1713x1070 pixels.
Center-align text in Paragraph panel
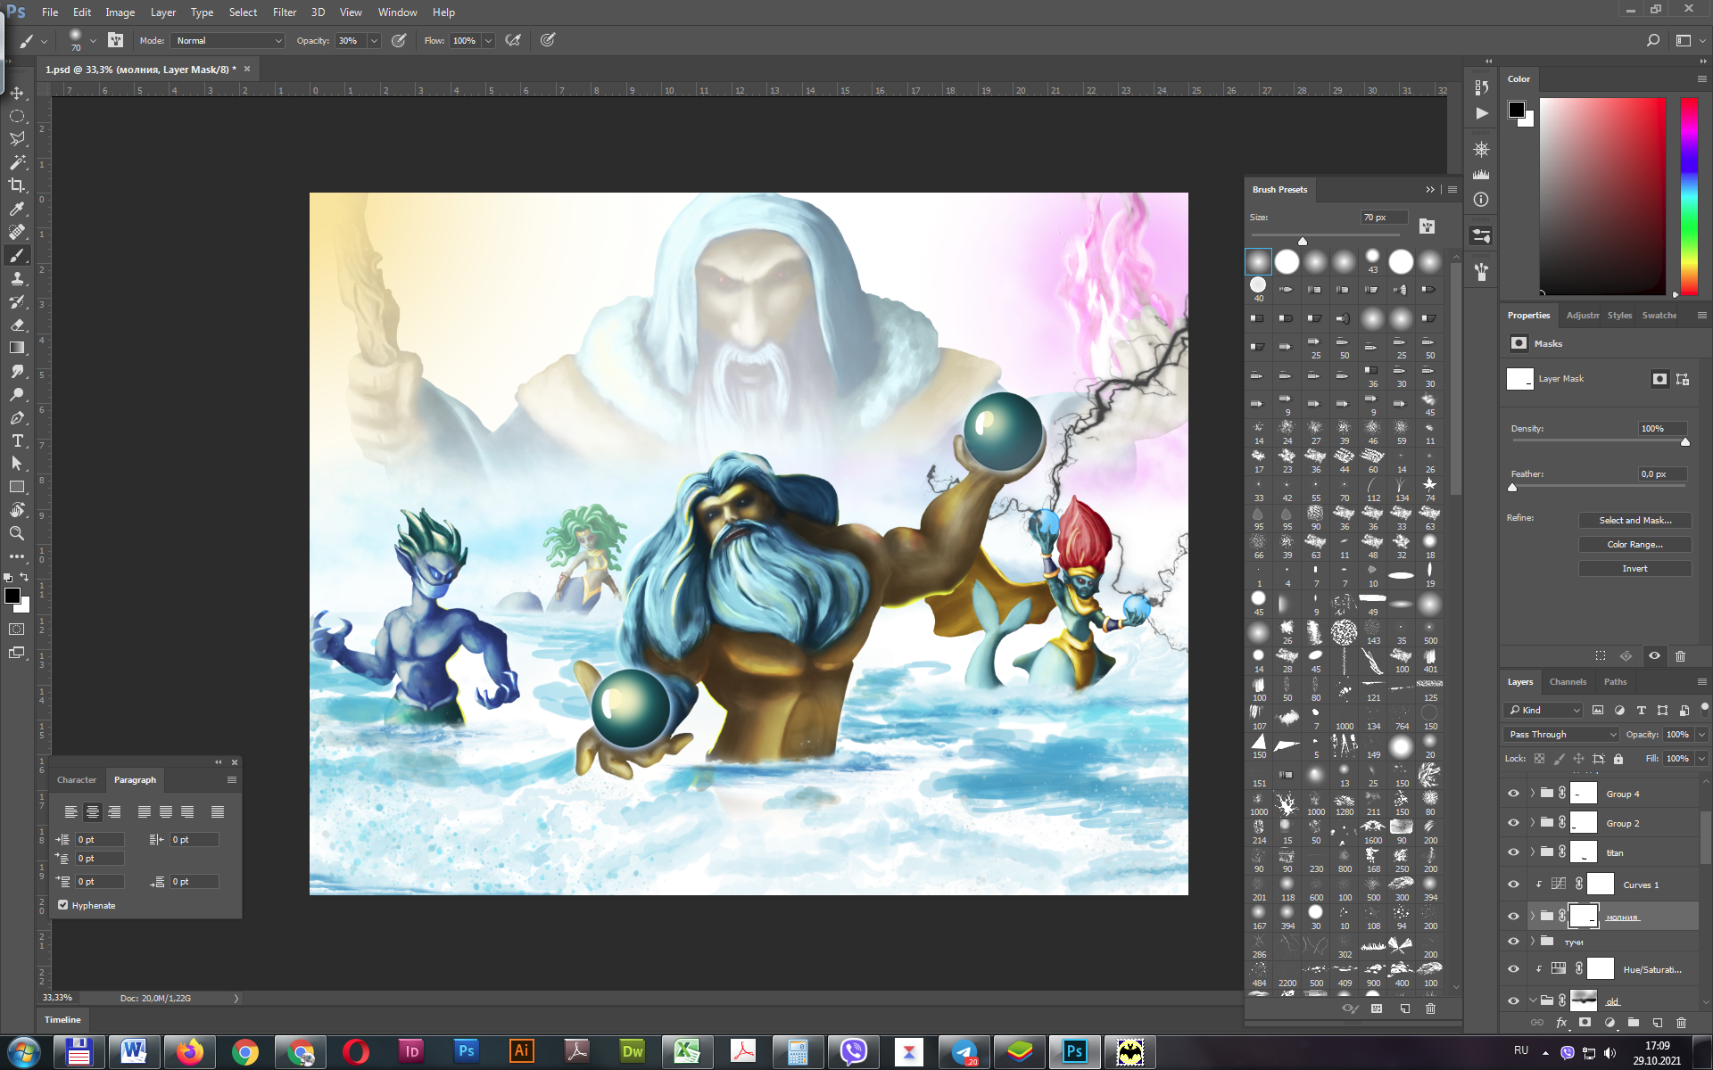click(x=92, y=812)
